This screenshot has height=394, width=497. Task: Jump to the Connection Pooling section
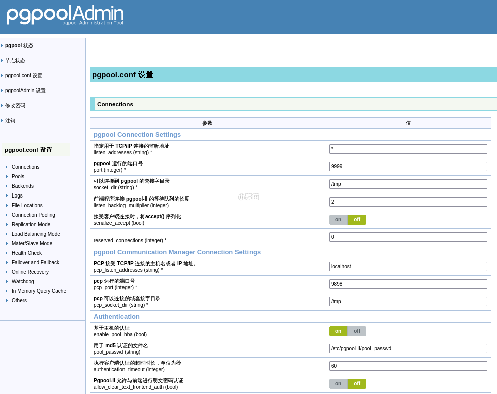click(x=33, y=215)
